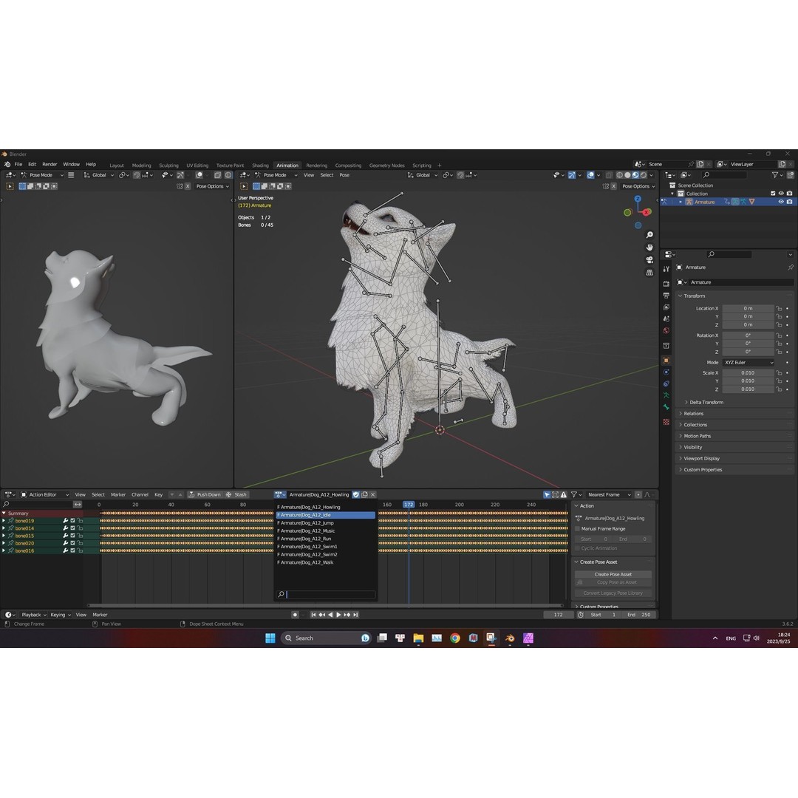
Task: Open the Pose Options dropdown in right viewport
Action: coord(638,186)
